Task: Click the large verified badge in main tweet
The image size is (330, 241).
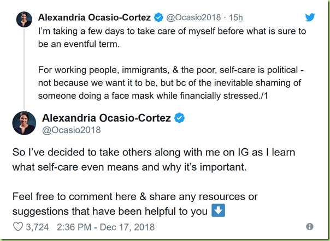Action: pyautogui.click(x=179, y=118)
